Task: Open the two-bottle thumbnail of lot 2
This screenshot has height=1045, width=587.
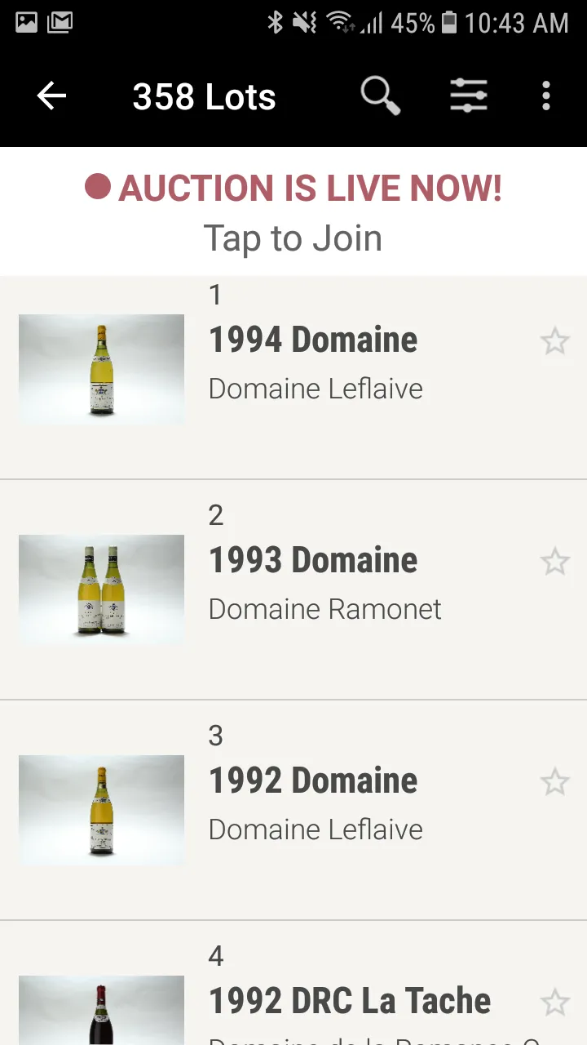Action: click(x=101, y=589)
